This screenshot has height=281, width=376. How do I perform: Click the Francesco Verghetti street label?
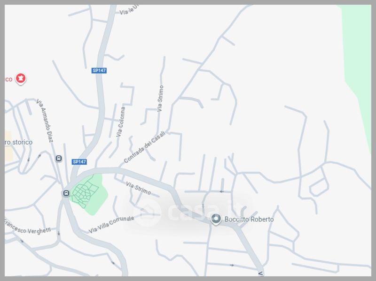point(27,228)
